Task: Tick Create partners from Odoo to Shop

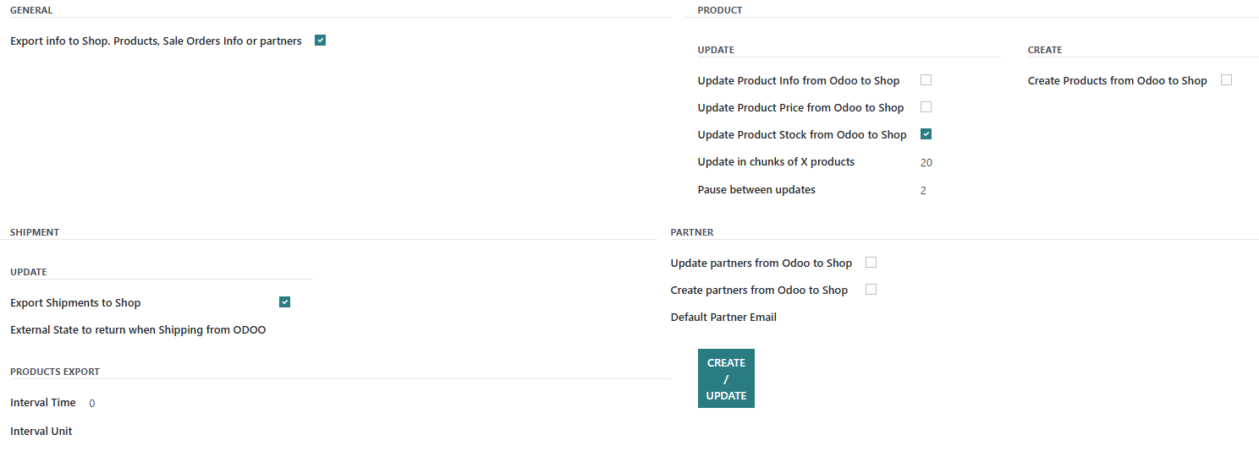Action: [x=871, y=290]
